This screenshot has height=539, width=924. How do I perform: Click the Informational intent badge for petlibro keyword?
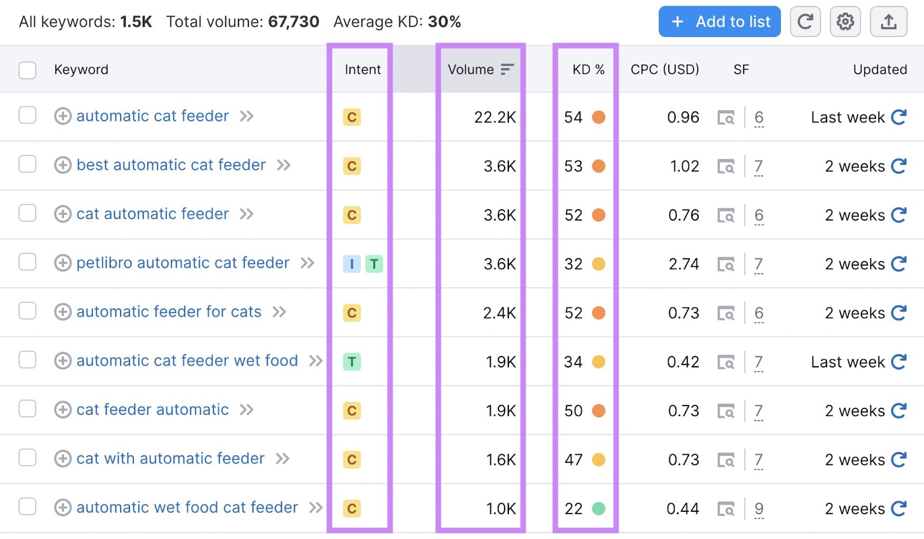[352, 263]
